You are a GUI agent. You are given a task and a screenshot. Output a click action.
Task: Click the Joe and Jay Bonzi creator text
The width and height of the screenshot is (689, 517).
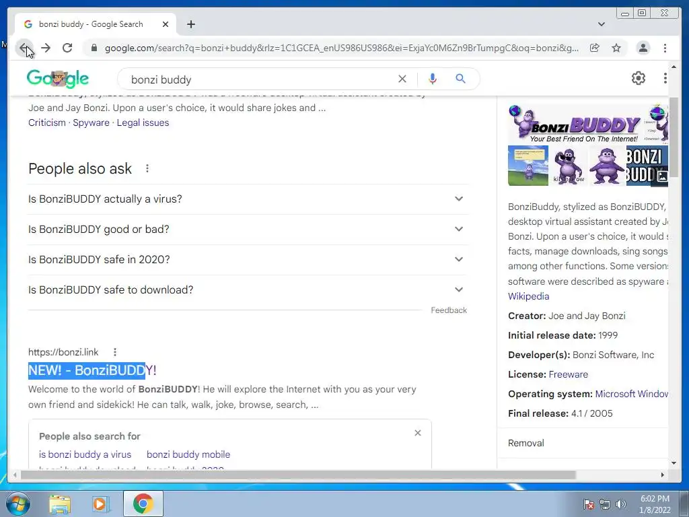587,316
